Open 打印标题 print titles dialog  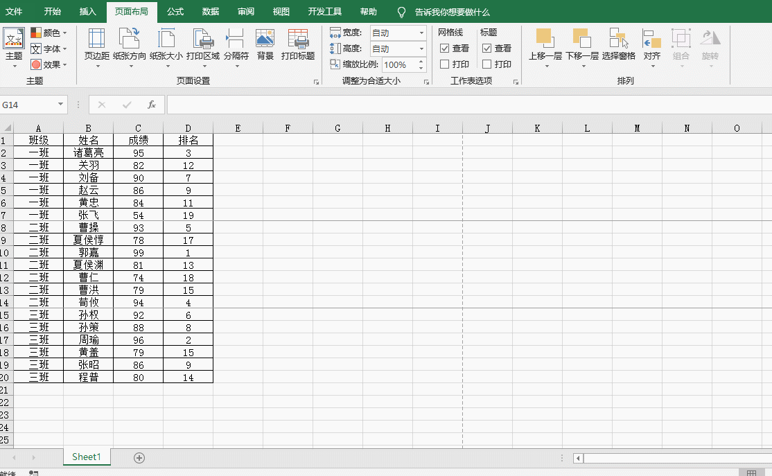(x=297, y=42)
